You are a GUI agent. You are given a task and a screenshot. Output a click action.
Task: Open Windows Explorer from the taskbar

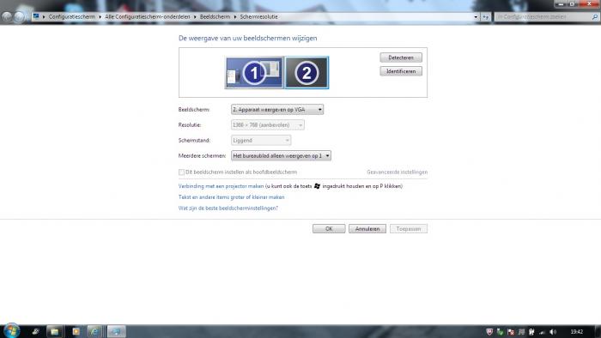click(x=54, y=331)
